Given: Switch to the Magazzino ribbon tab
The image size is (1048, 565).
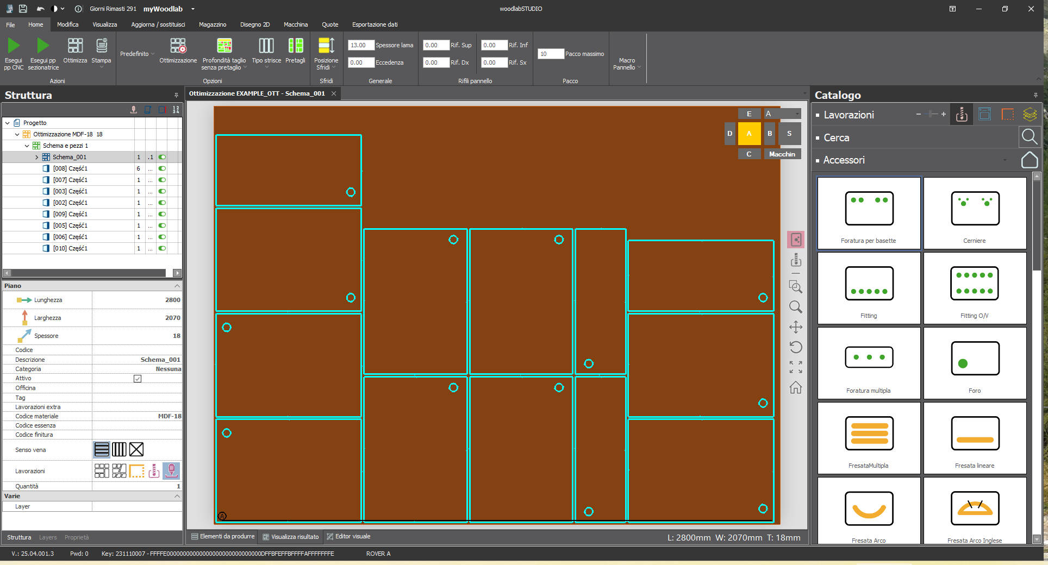Looking at the screenshot, I should pos(212,24).
